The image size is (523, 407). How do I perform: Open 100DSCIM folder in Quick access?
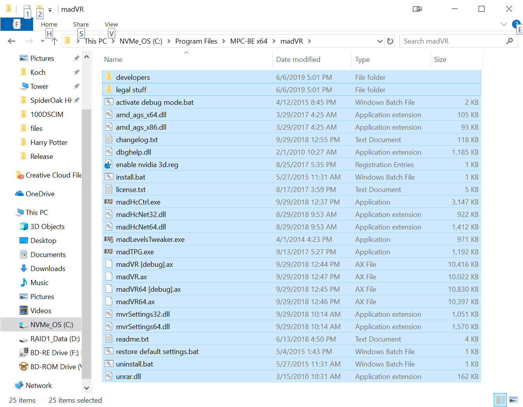[x=47, y=114]
